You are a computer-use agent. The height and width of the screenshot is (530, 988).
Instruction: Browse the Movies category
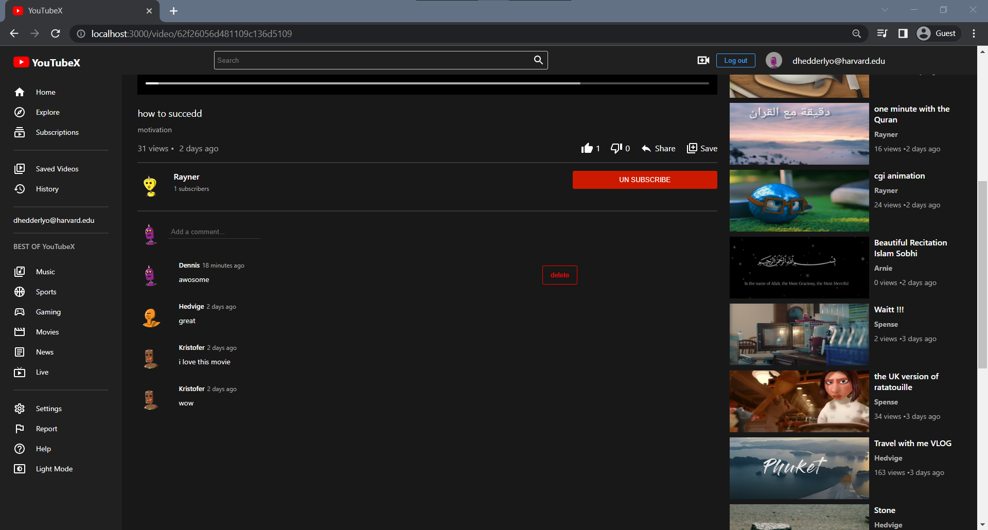37,332
